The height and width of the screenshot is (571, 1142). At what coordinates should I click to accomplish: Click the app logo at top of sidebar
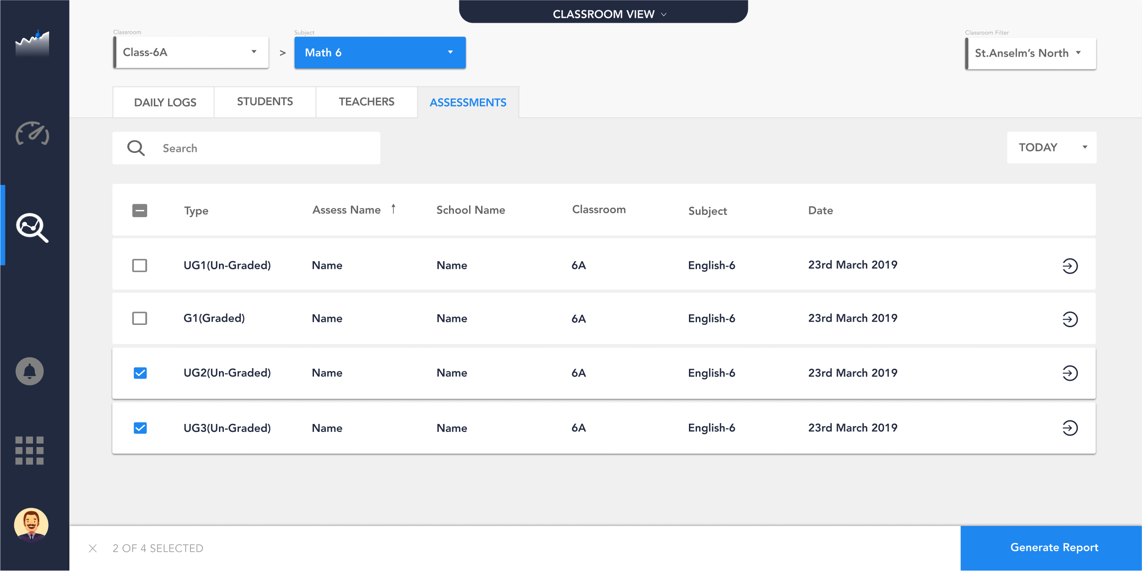click(x=32, y=44)
